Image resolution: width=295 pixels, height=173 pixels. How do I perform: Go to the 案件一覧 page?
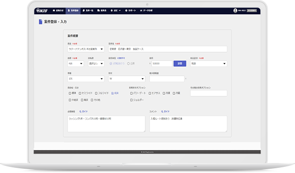tap(88, 10)
